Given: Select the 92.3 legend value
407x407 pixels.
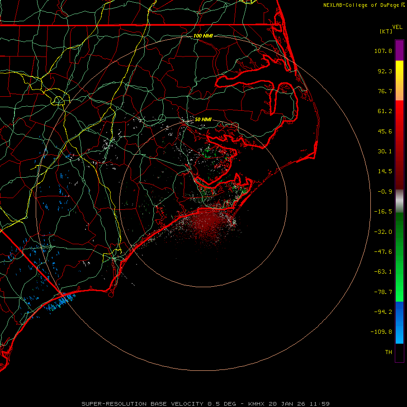Looking at the screenshot, I should coord(385,71).
